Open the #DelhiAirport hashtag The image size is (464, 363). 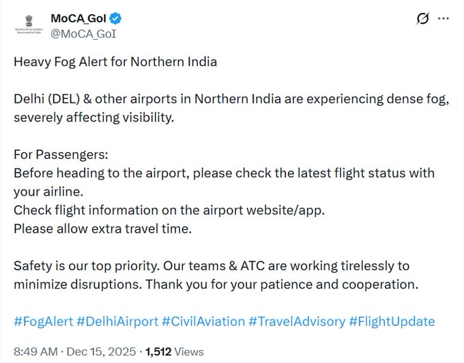pos(116,321)
